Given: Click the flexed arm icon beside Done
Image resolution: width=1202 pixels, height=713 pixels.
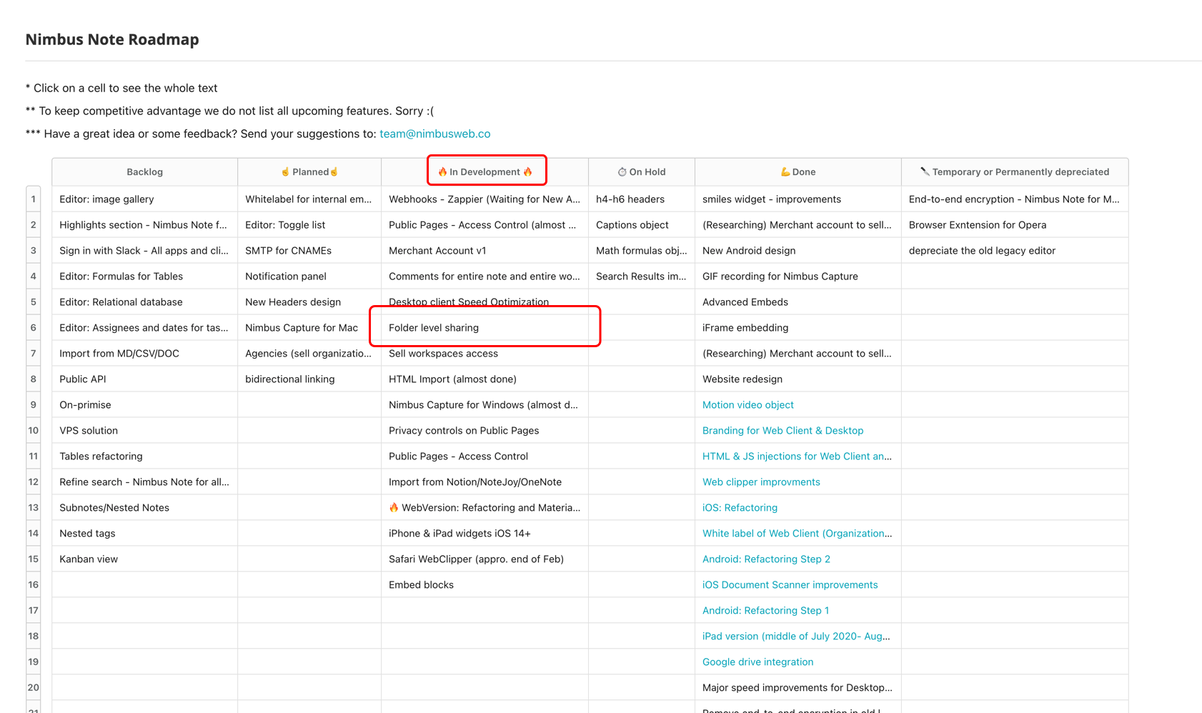Looking at the screenshot, I should (785, 172).
